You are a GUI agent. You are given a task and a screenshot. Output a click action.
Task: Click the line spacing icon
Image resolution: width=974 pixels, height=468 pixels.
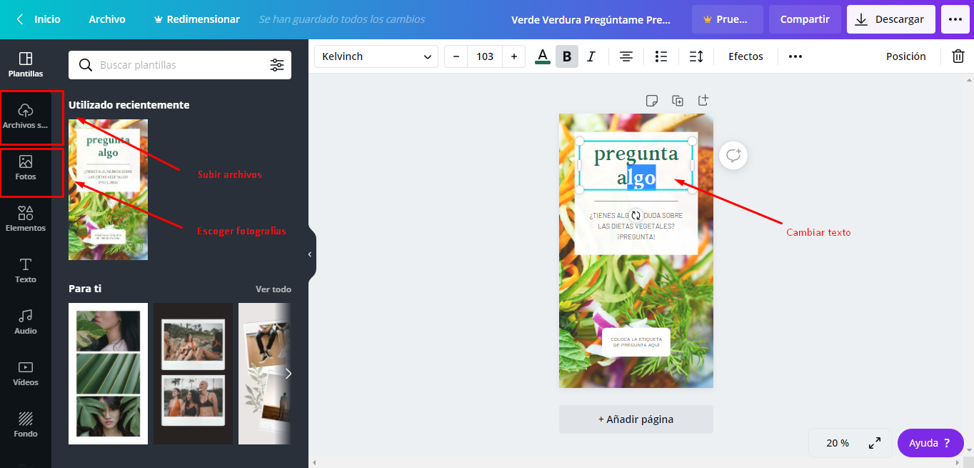pyautogui.click(x=696, y=56)
